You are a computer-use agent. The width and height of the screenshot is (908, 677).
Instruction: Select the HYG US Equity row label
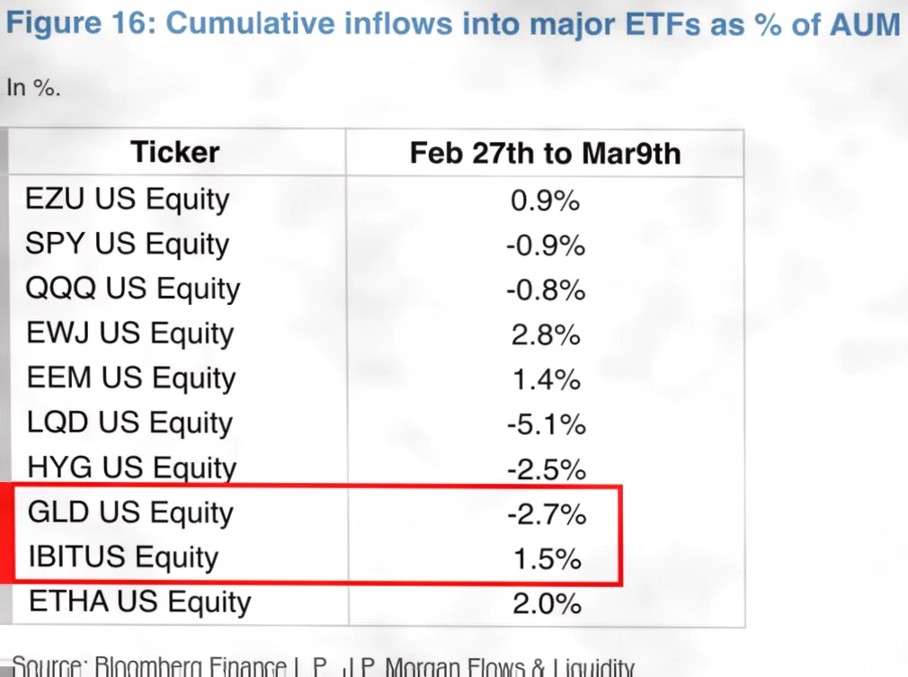(132, 468)
